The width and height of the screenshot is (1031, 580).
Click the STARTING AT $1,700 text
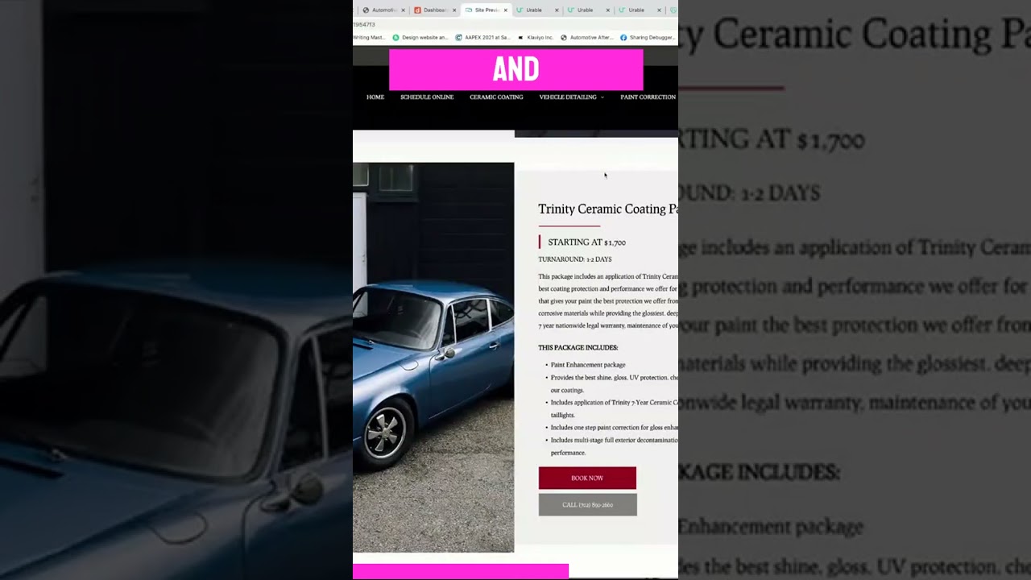pyautogui.click(x=586, y=242)
